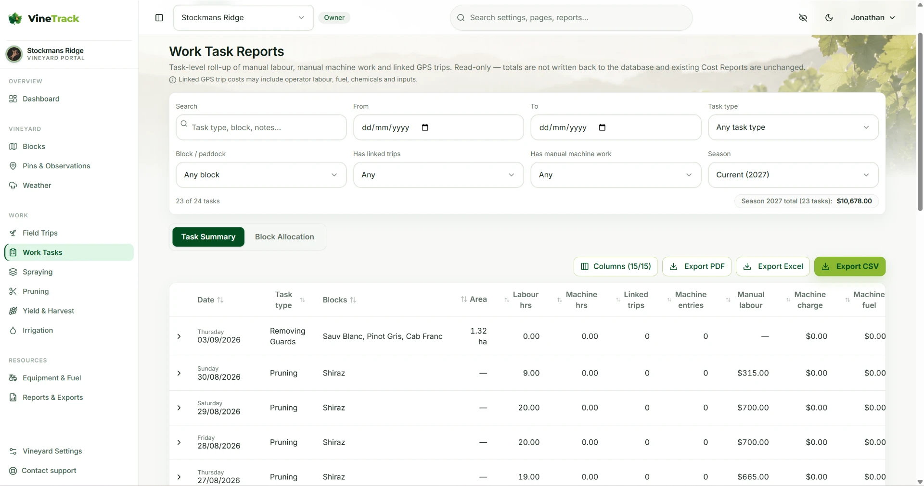Click the task Search input field
Viewport: 924px width, 486px height.
point(261,127)
